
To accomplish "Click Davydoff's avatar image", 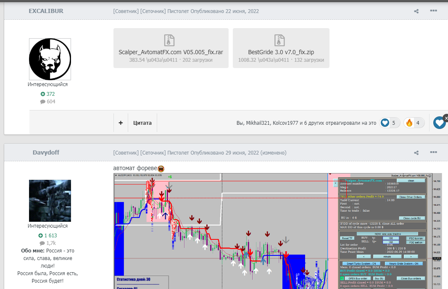I will click(50, 201).
